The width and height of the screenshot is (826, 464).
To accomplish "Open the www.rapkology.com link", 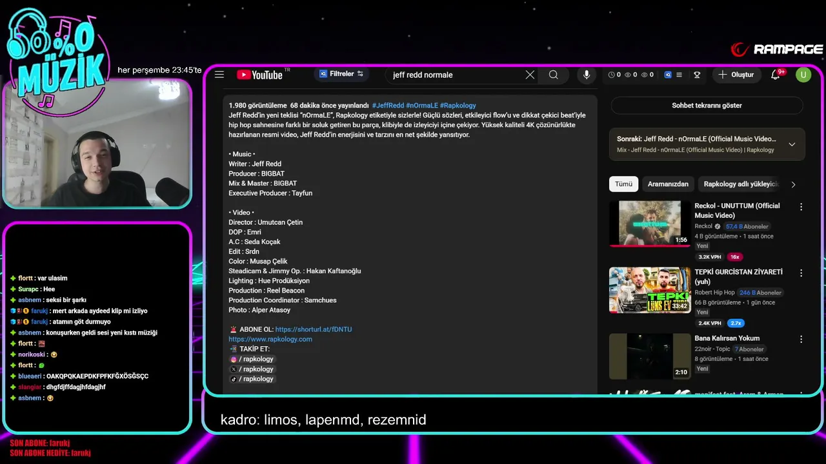I will point(270,339).
